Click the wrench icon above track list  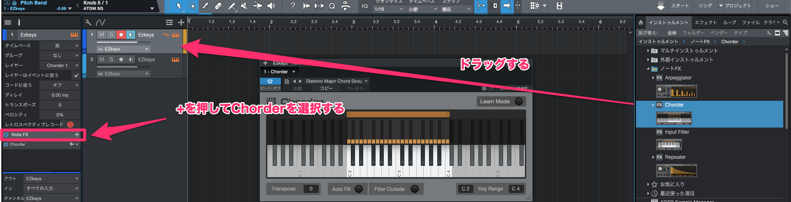click(x=88, y=22)
